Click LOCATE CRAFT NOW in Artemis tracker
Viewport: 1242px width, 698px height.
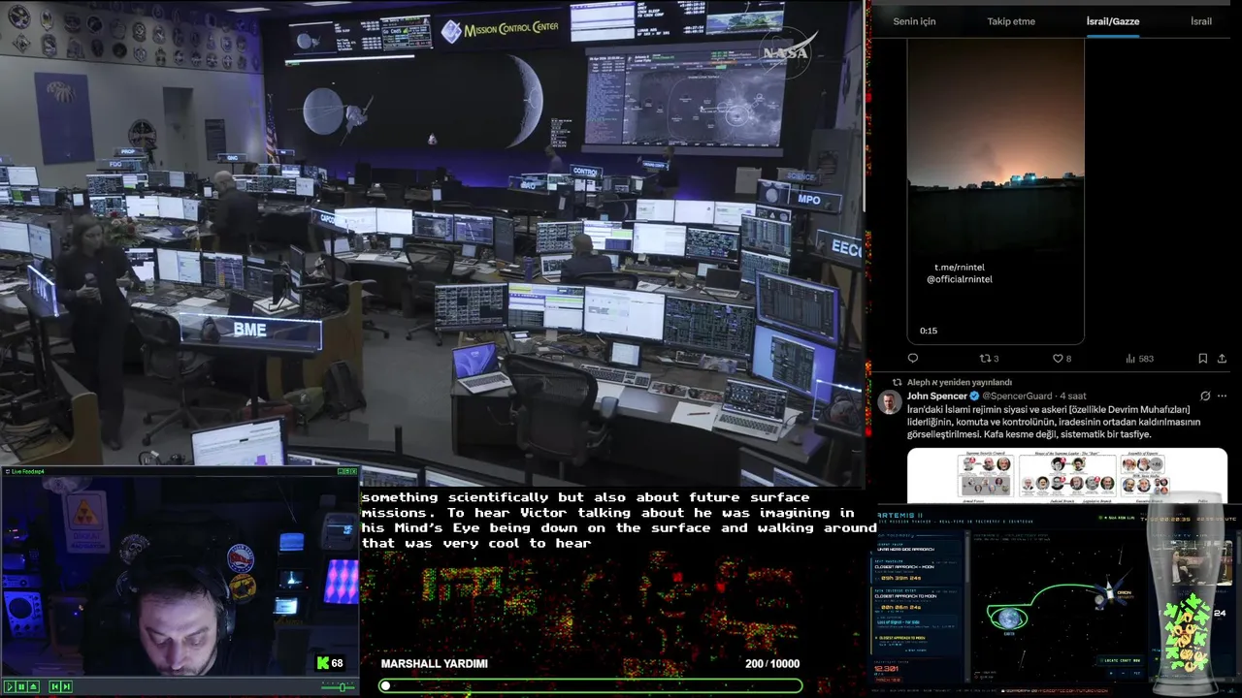coord(1121,660)
